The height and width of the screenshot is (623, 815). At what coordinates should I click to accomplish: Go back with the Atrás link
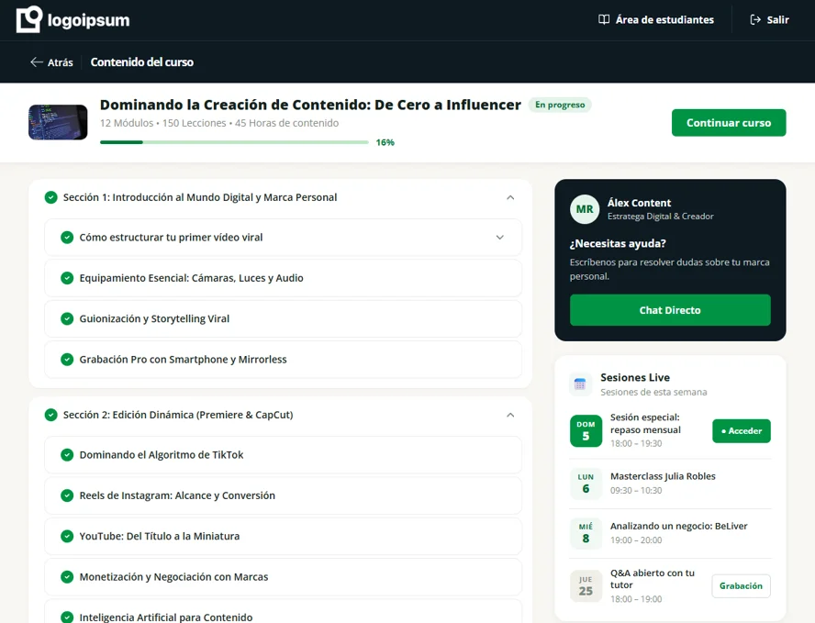51,62
